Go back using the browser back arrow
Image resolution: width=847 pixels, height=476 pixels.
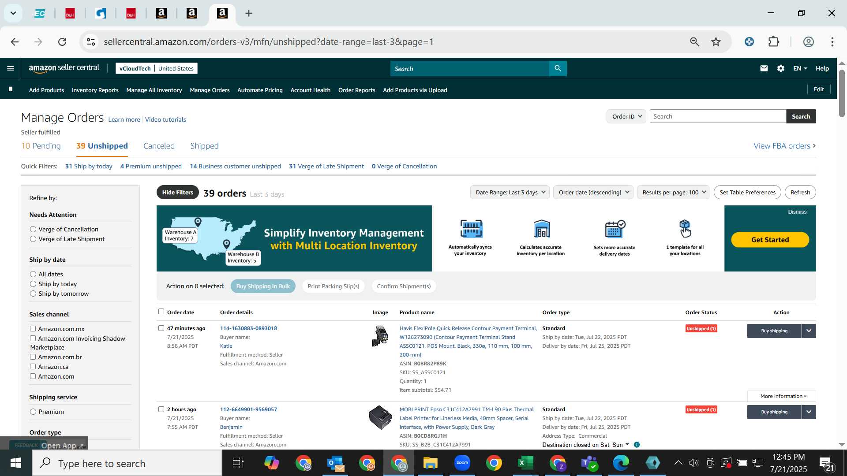pyautogui.click(x=15, y=42)
